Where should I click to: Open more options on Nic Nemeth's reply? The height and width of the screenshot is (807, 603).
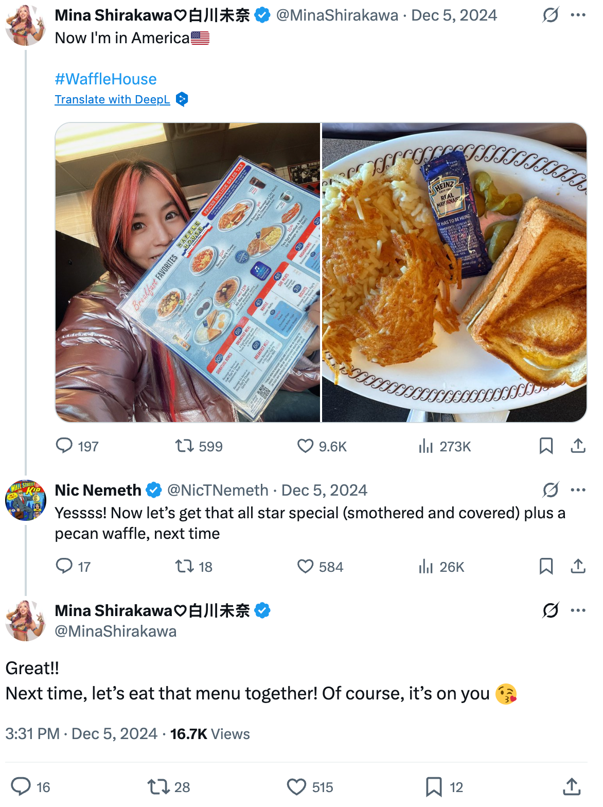[x=578, y=490]
